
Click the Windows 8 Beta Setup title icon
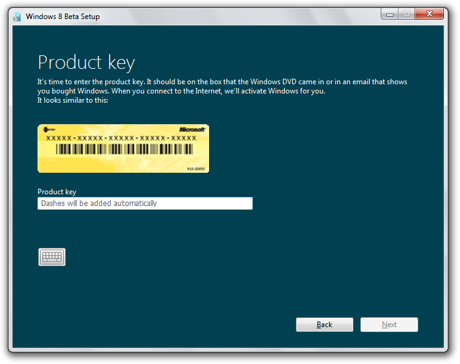tap(17, 17)
